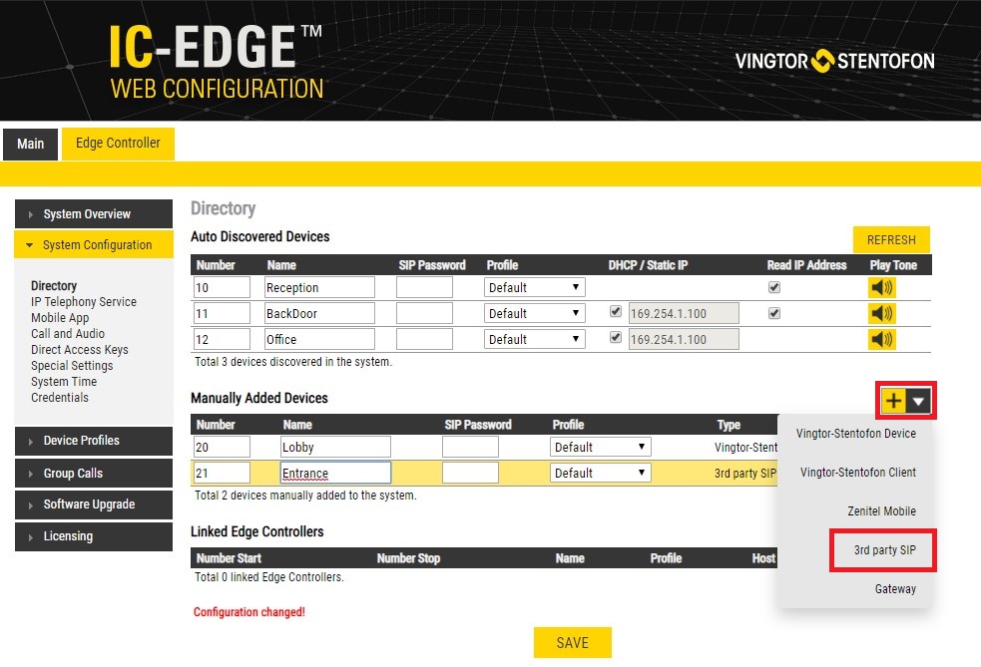The width and height of the screenshot is (981, 667).
Task: Click the Vingtor Stentofon logo
Action: pos(834,61)
